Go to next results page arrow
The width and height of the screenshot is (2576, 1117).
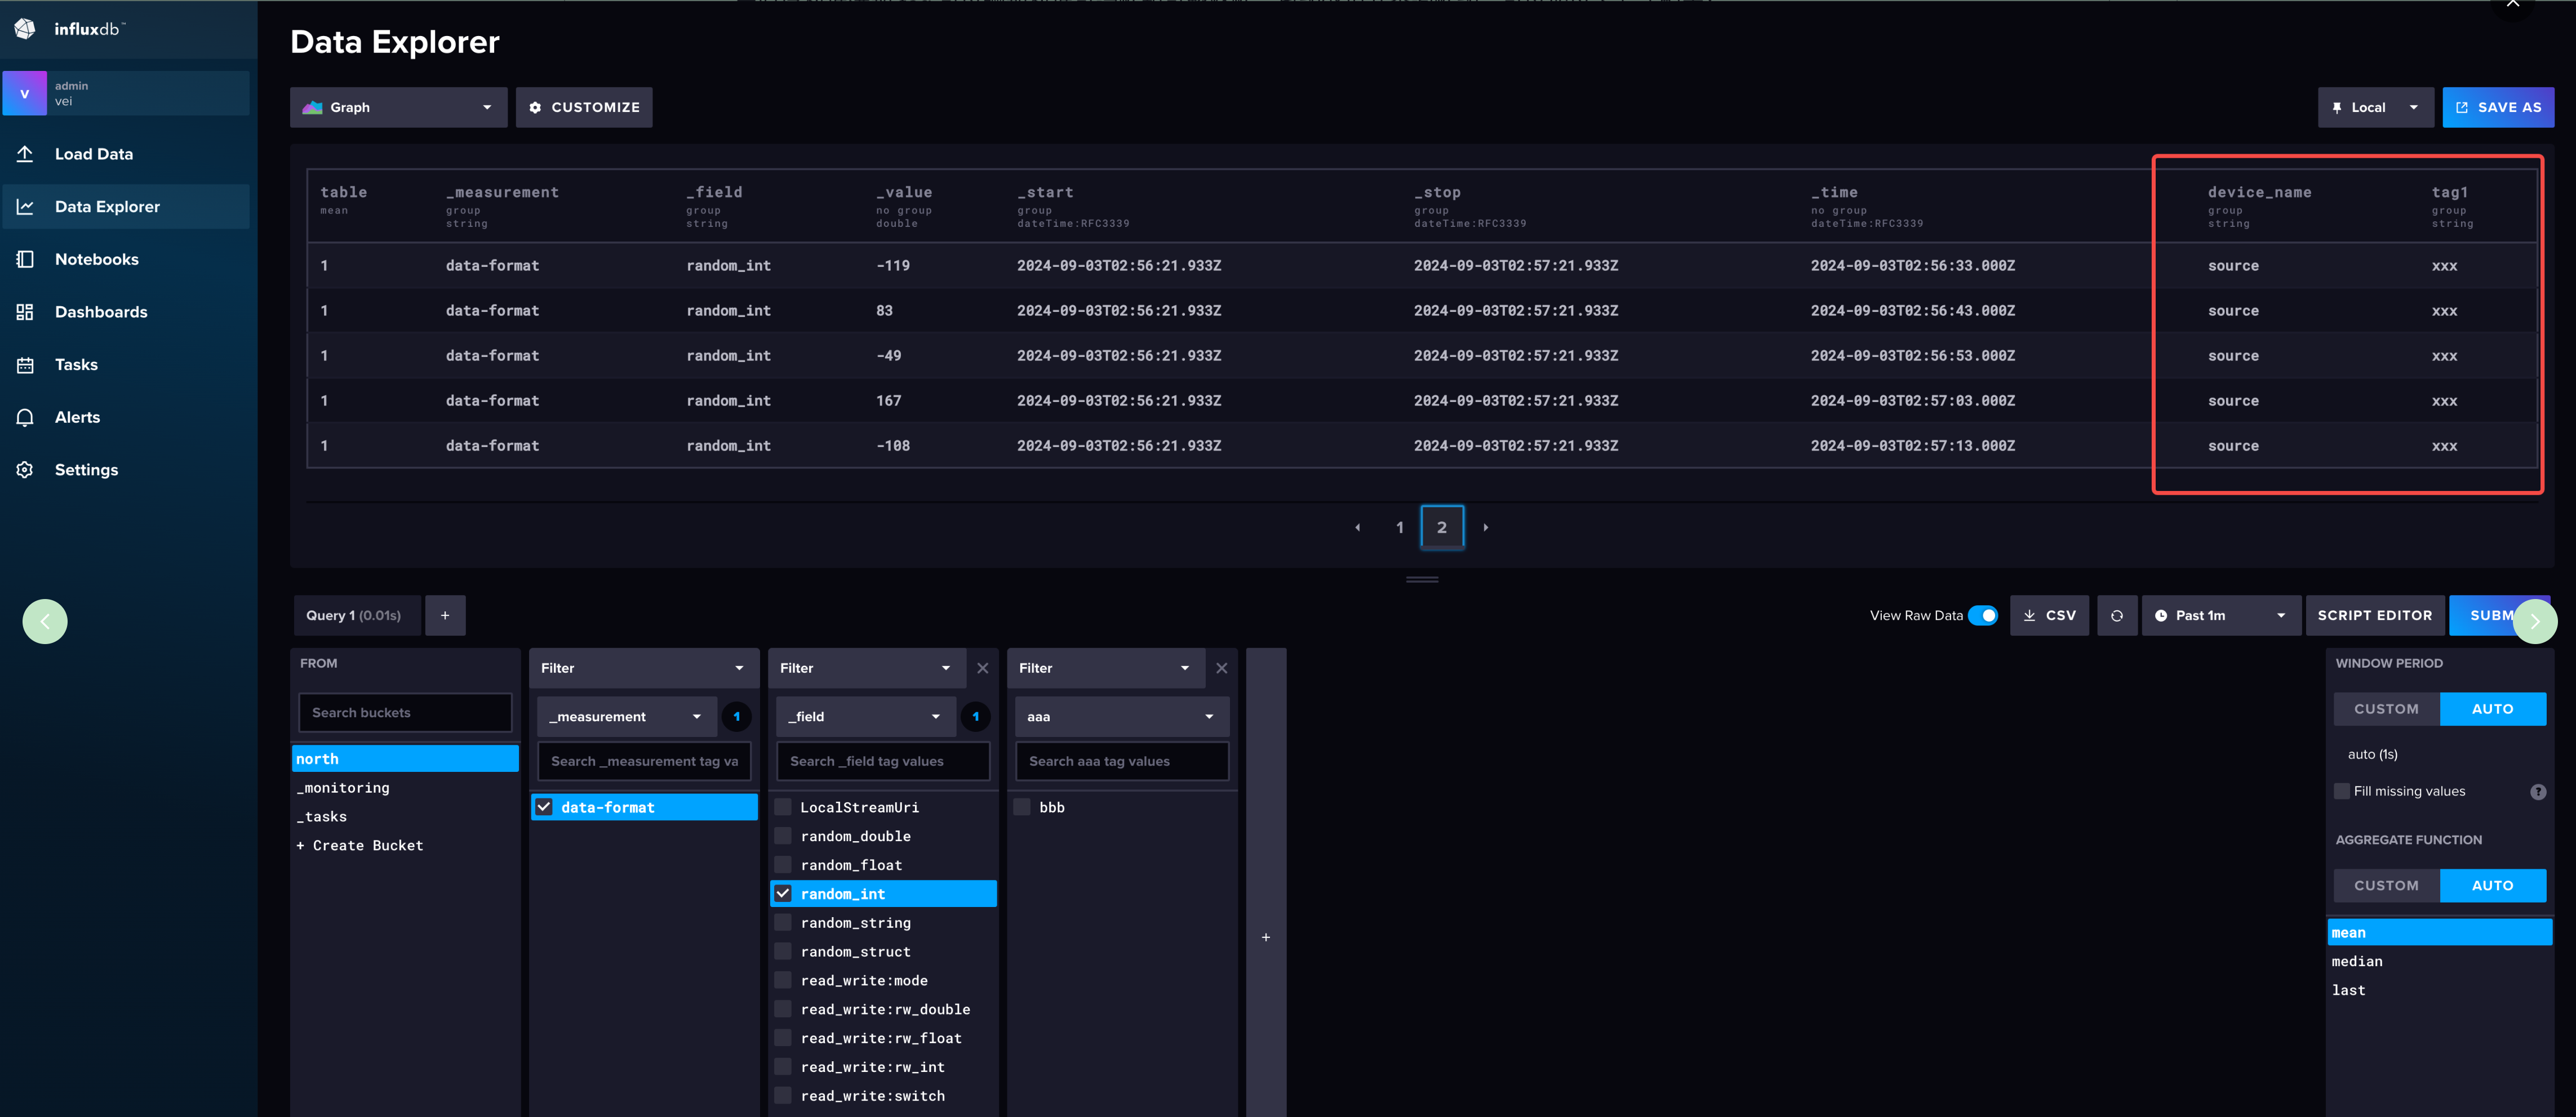1486,528
